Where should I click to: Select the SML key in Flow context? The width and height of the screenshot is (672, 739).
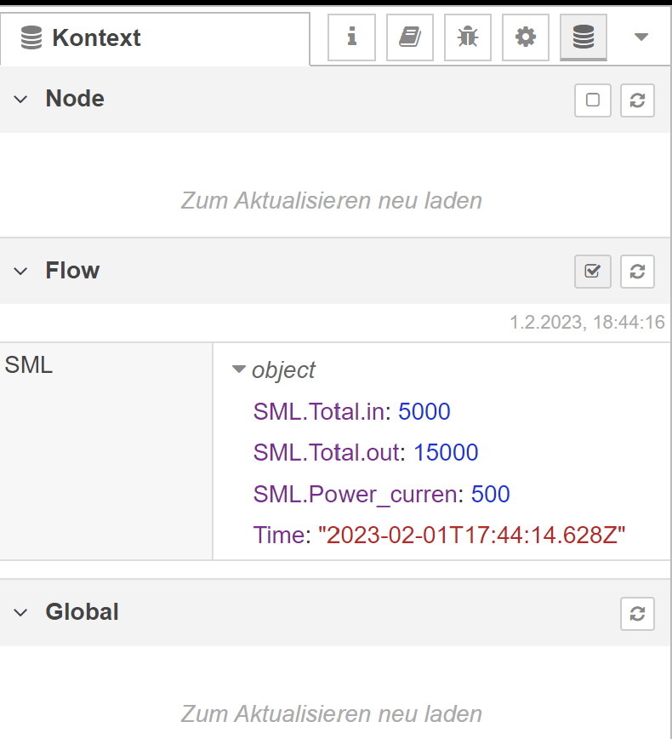(29, 364)
